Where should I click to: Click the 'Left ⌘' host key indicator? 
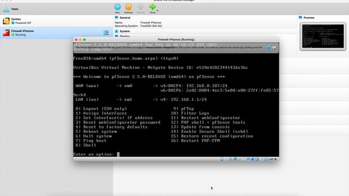click(x=273, y=159)
